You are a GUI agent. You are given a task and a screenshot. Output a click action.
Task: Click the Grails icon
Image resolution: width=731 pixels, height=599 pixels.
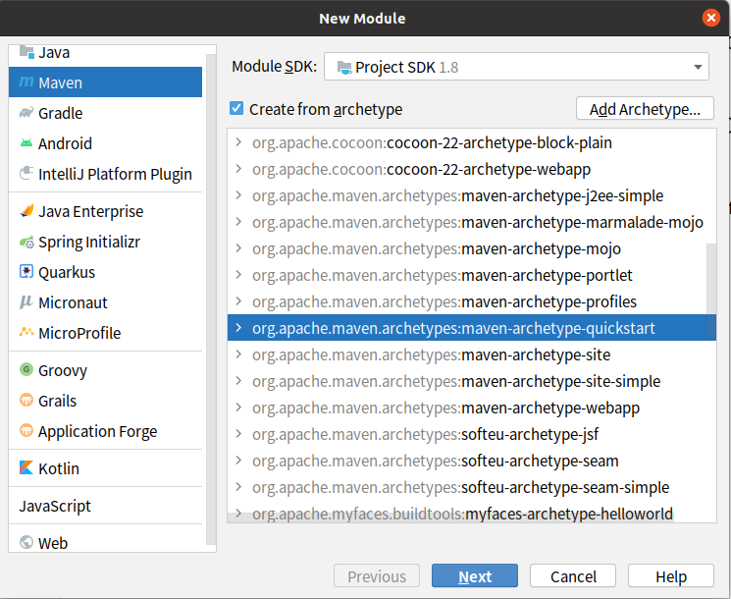26,400
